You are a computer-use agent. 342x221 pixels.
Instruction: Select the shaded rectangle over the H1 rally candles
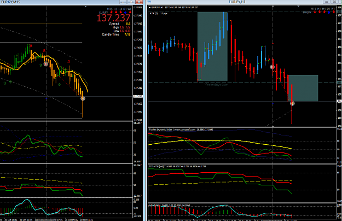click(x=212, y=47)
